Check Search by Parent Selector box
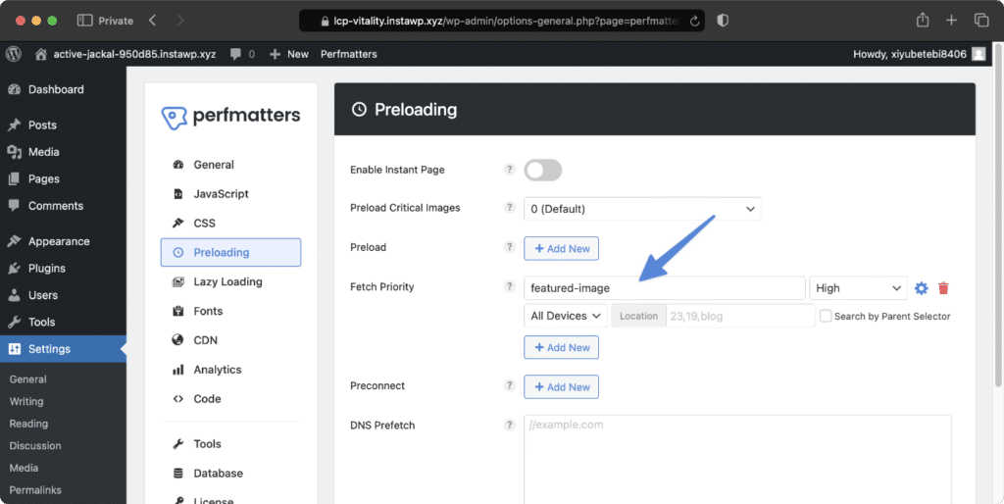This screenshot has width=1004, height=504. 826,316
